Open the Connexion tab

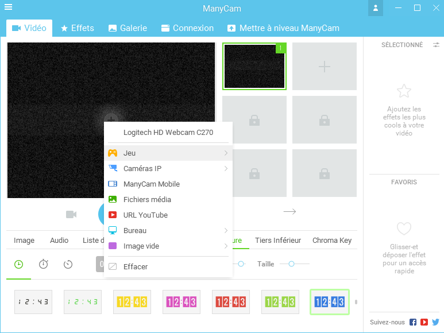click(x=187, y=28)
